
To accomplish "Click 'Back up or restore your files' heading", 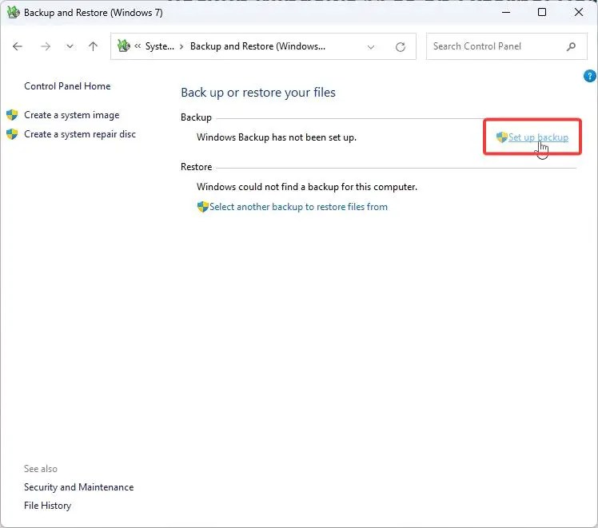I will (258, 93).
